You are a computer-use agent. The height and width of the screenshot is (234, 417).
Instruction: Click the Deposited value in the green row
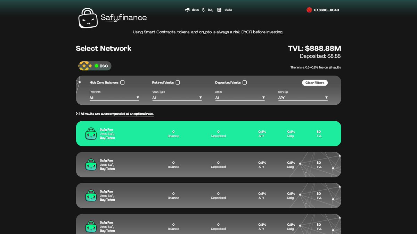pos(218,132)
